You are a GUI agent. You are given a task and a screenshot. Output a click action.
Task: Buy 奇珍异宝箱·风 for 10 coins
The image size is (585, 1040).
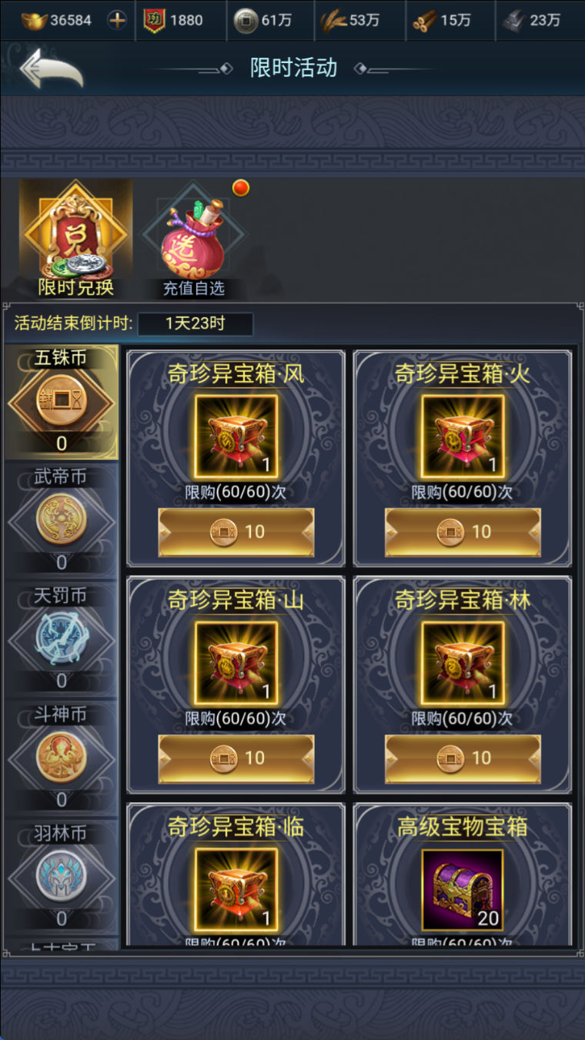(x=236, y=532)
